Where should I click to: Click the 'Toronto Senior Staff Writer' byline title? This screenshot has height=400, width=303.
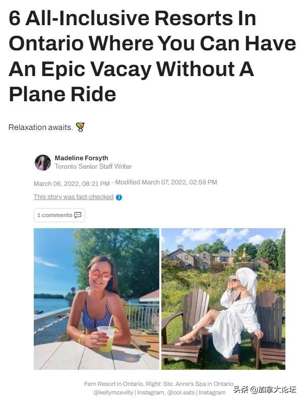(x=93, y=167)
